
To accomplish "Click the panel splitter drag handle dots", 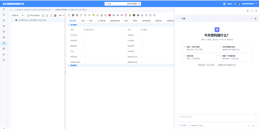I will pos(66,72).
